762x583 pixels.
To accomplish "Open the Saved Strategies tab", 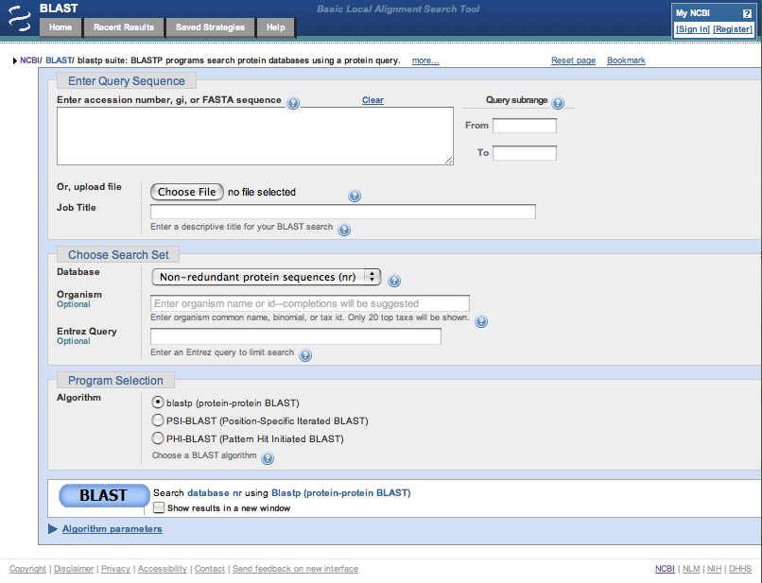I will [x=211, y=27].
